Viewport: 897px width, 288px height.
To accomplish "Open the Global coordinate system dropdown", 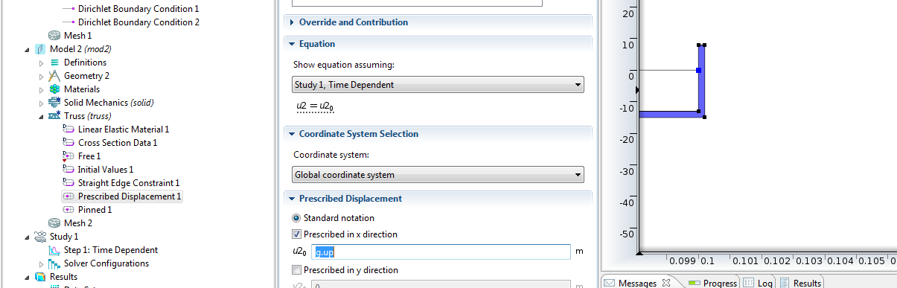I will point(438,175).
